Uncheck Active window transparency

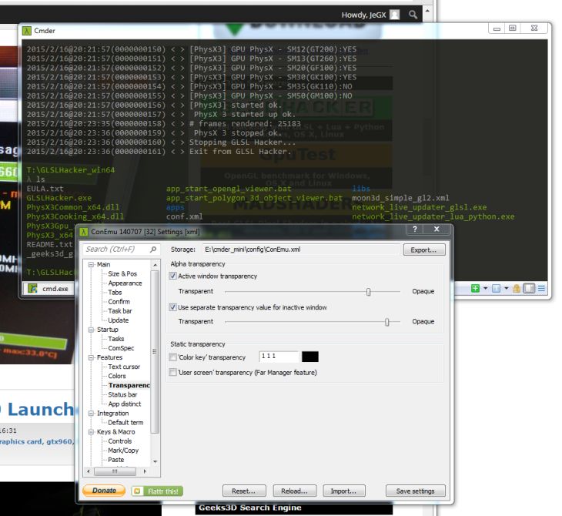pyautogui.click(x=173, y=276)
